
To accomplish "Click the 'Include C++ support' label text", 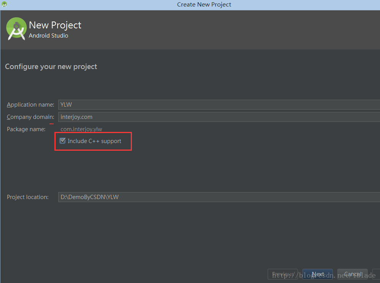I will pyautogui.click(x=94, y=141).
